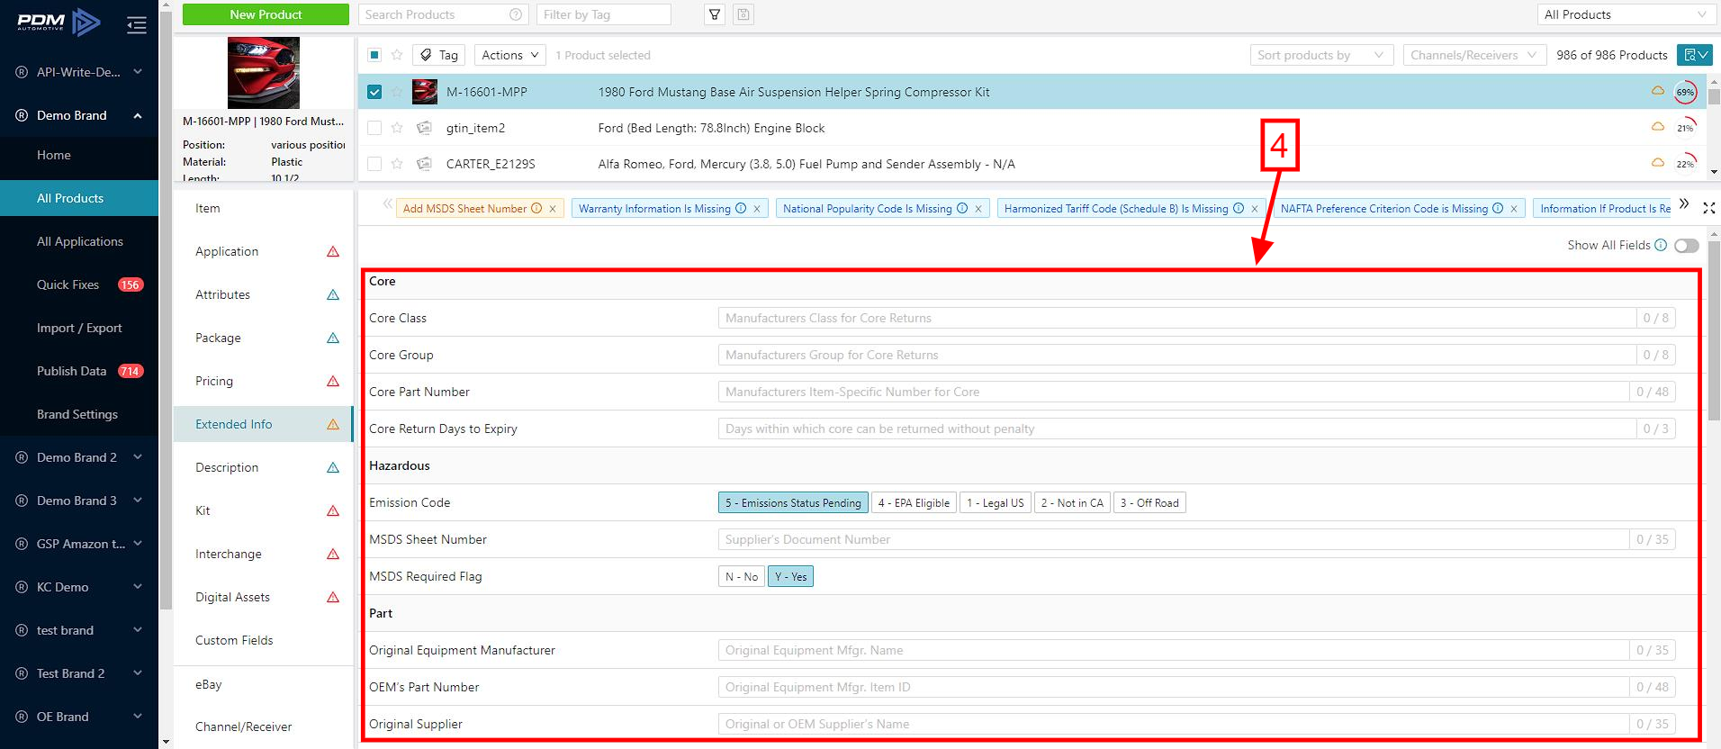Click the Pricing warning triangle icon
The height and width of the screenshot is (749, 1721).
coord(333,381)
